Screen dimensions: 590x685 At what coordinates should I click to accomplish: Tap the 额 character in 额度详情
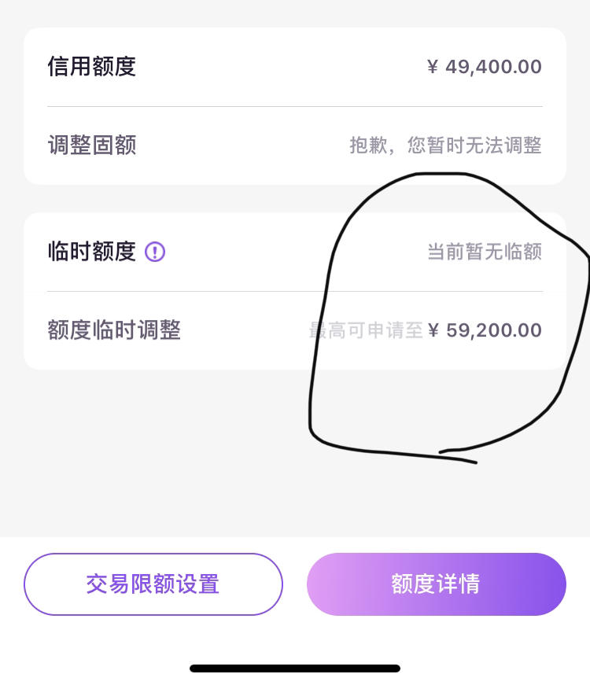[x=402, y=584]
